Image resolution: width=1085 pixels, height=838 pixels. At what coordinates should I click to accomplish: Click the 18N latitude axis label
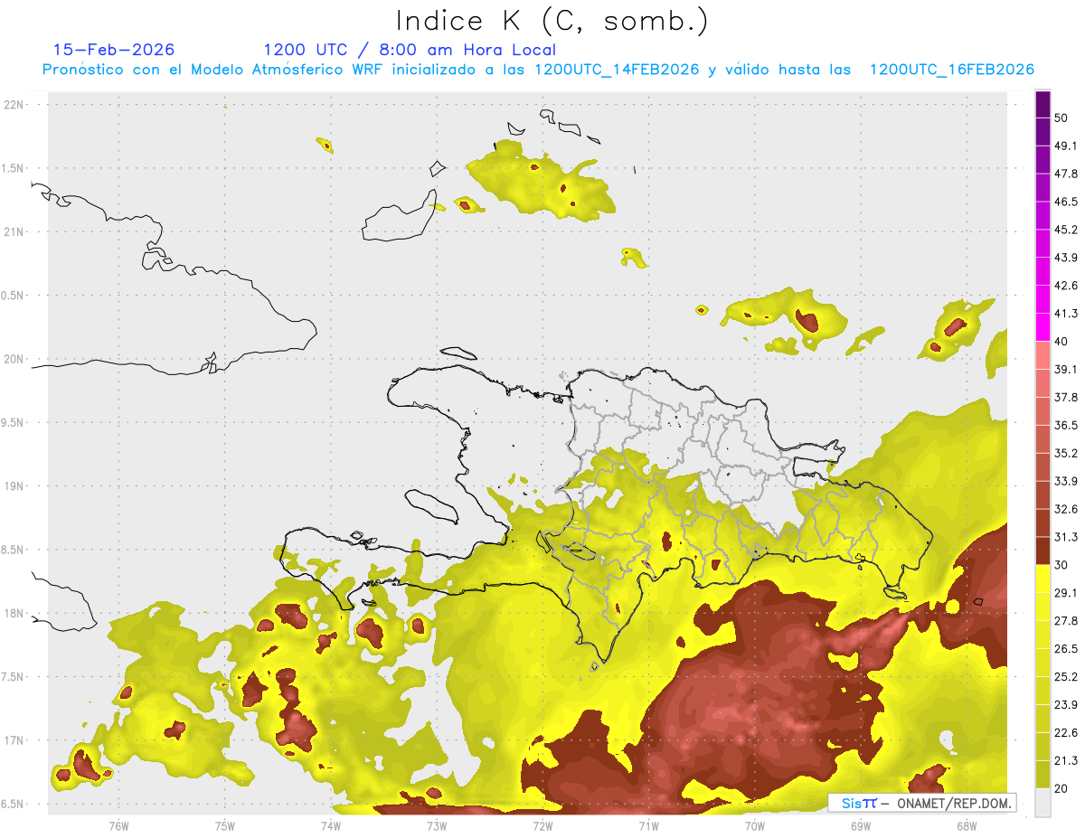coord(15,613)
